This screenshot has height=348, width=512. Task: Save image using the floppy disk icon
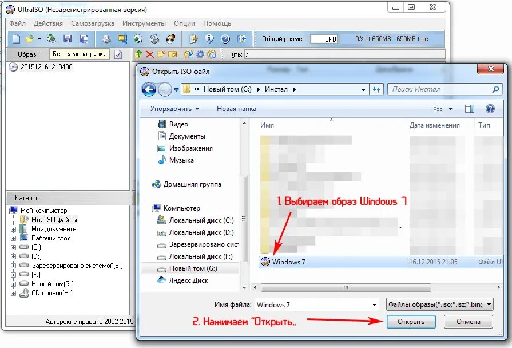[x=68, y=39]
